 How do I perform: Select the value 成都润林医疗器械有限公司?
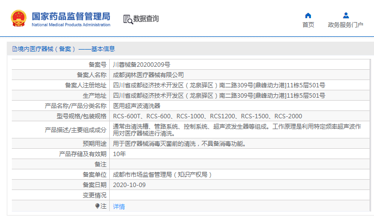click(x=148, y=75)
